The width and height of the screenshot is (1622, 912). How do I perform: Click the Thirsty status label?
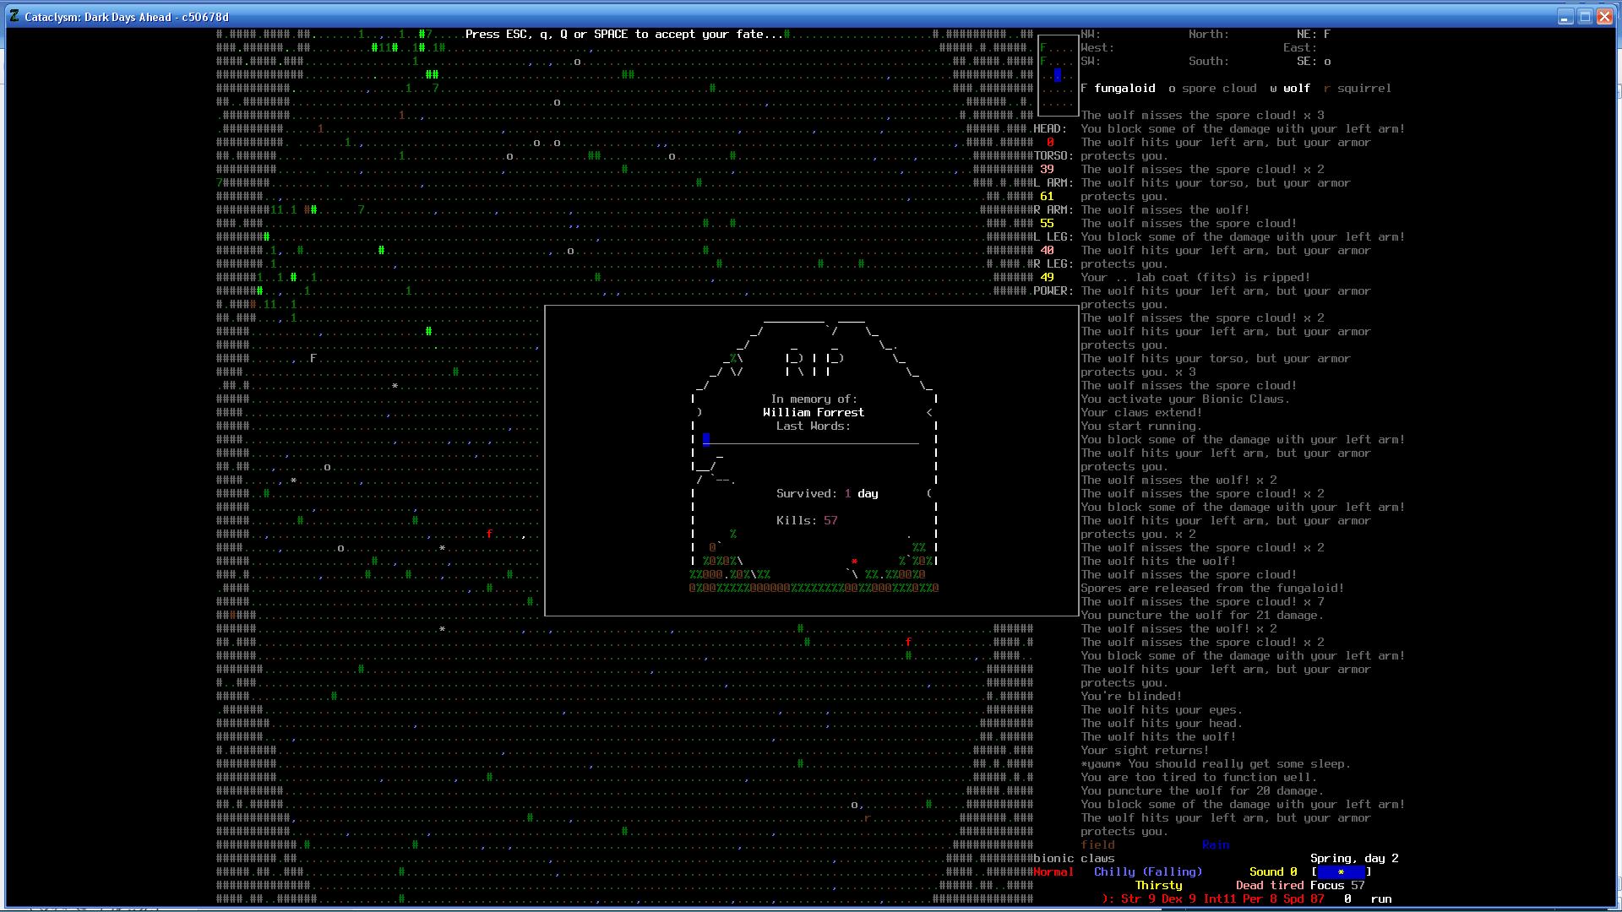pos(1158,886)
